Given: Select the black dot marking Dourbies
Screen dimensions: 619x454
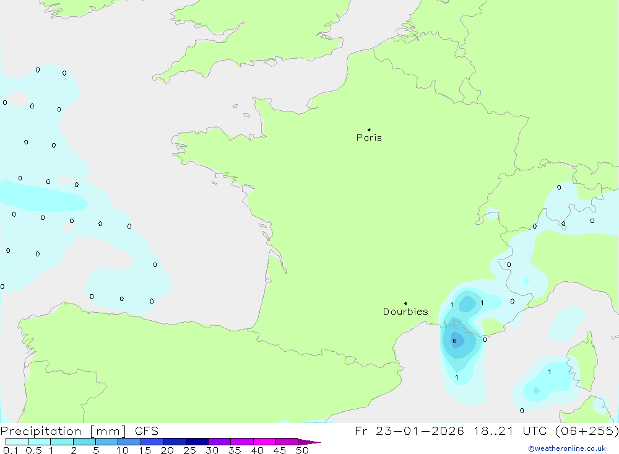Looking at the screenshot, I should (405, 303).
